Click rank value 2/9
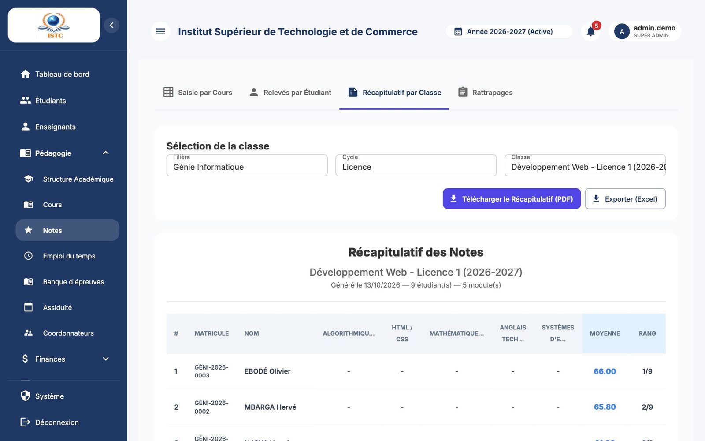705x441 pixels. click(x=647, y=407)
